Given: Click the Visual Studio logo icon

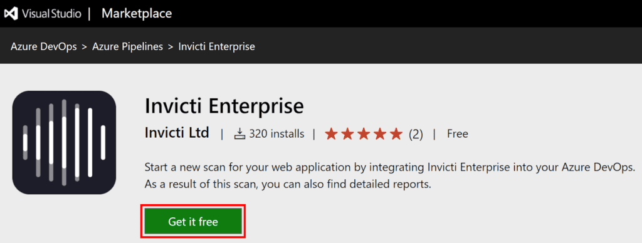Looking at the screenshot, I should 11,14.
